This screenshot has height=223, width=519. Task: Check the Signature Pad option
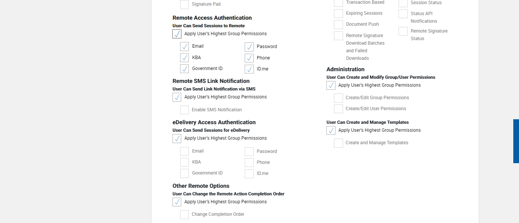point(184,5)
